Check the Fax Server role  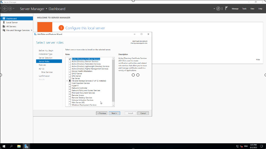coord(70,78)
